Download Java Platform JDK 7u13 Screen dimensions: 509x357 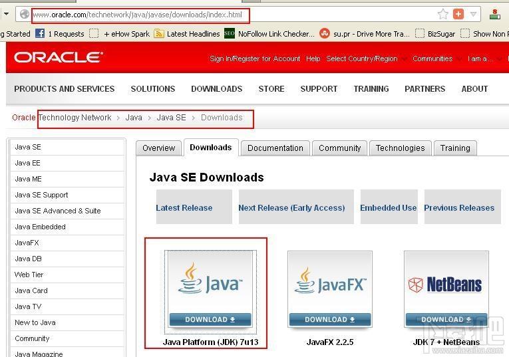[x=210, y=319]
